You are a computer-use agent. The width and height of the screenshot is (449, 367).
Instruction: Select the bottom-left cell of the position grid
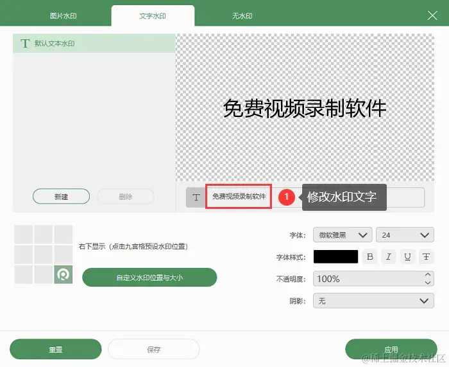click(24, 274)
